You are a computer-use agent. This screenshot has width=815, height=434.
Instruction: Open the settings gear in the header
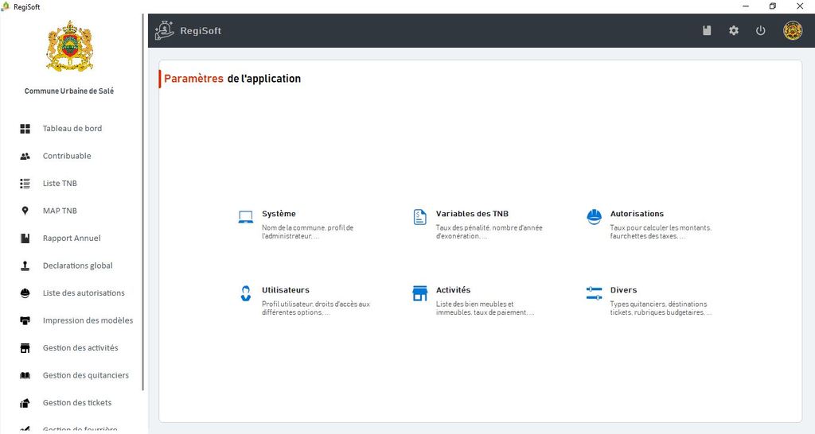[x=734, y=30]
